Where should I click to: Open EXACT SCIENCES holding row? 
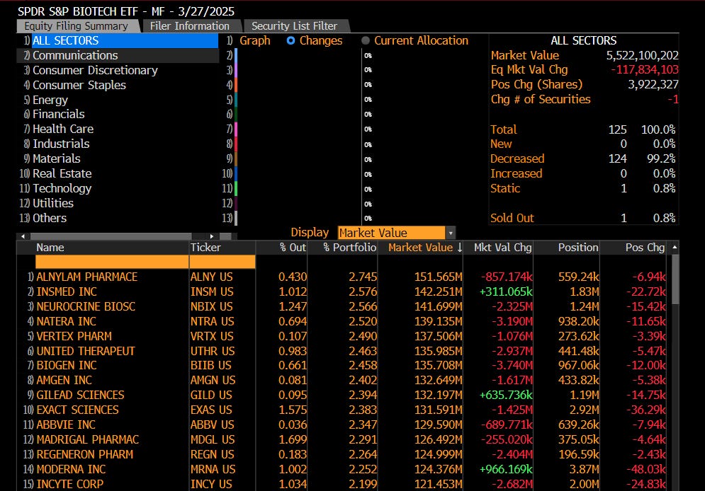click(342, 410)
